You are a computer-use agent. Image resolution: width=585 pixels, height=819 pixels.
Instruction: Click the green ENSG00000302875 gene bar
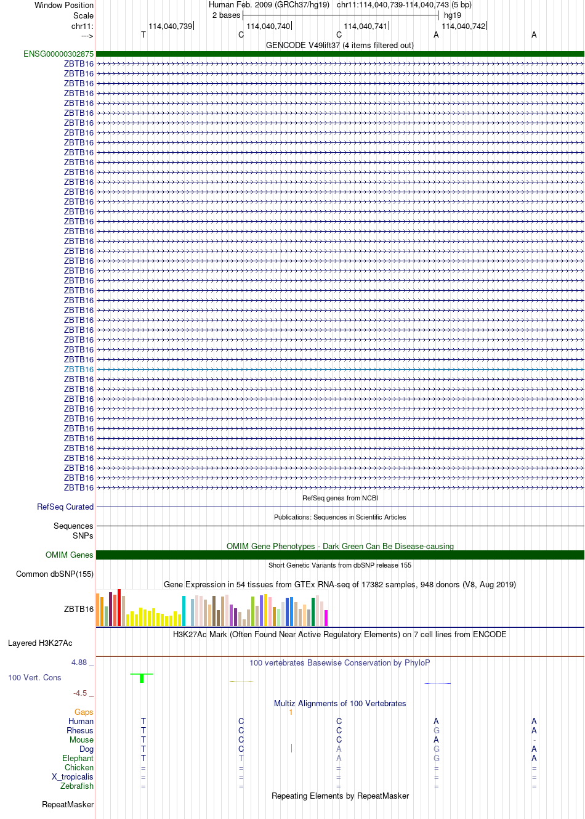coord(340,54)
